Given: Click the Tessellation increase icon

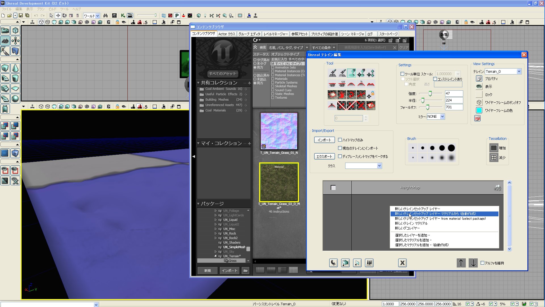Looking at the screenshot, I should coord(494,148).
